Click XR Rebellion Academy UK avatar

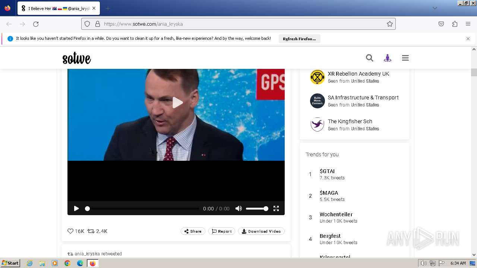coord(318,77)
